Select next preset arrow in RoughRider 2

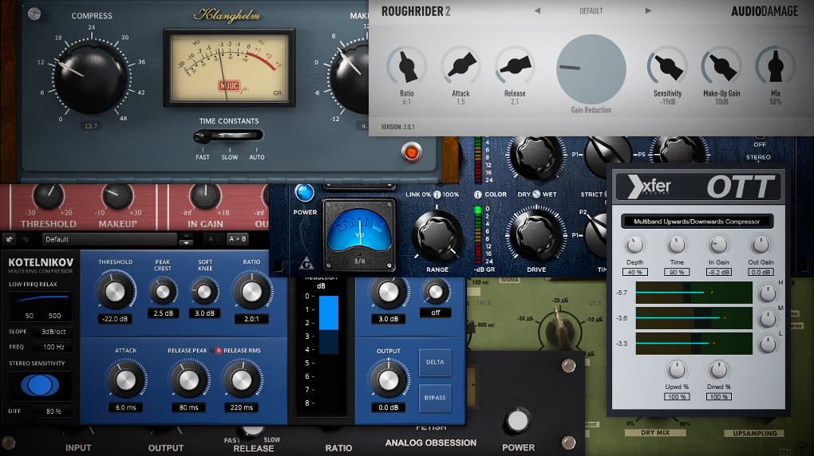[648, 10]
